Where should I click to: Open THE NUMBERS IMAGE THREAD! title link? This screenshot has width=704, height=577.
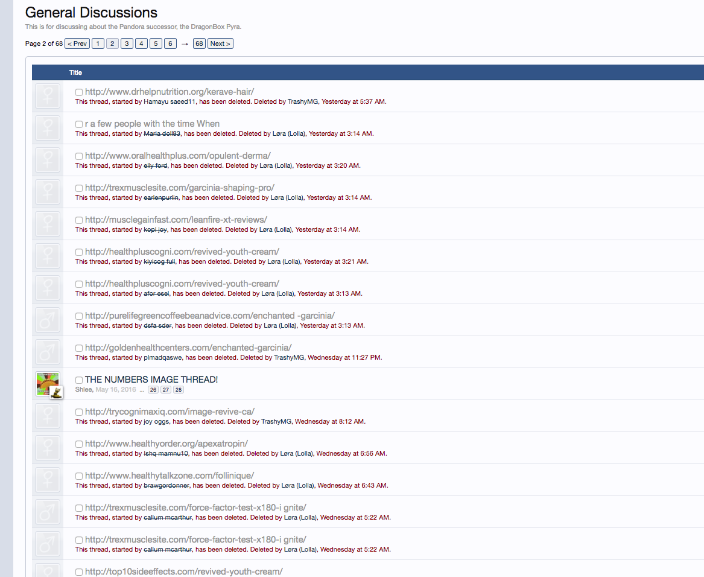tap(151, 380)
